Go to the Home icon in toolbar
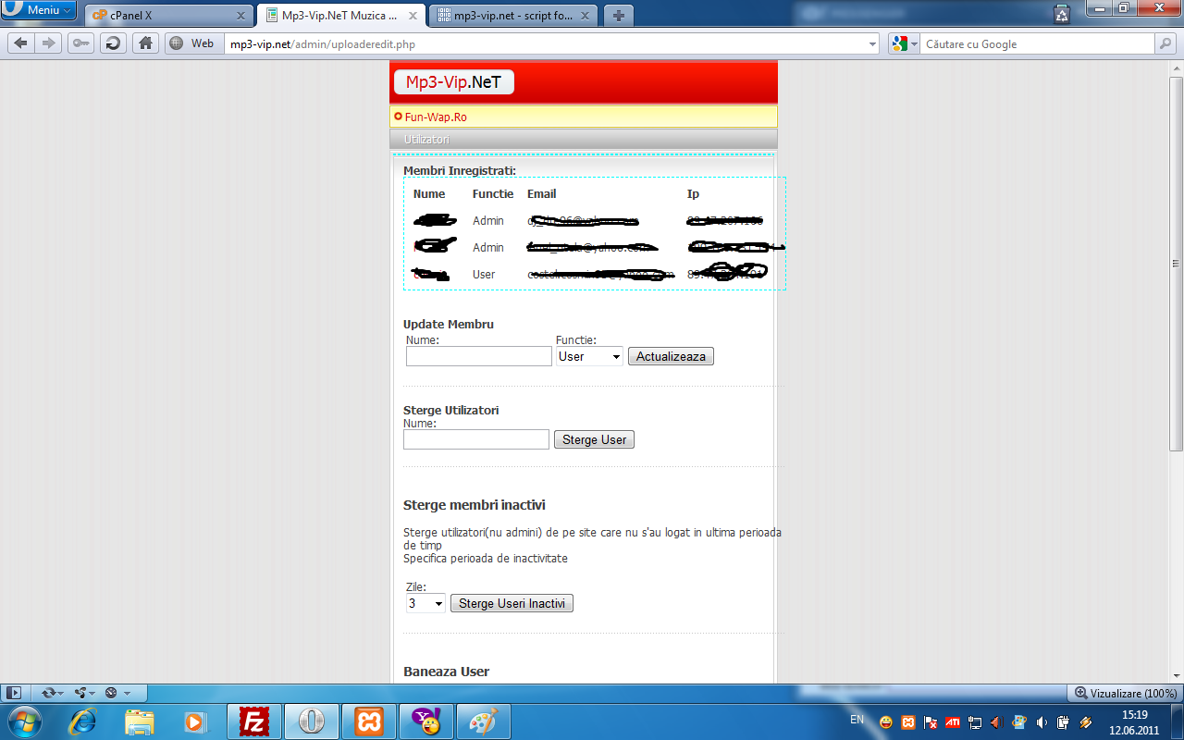1184x740 pixels. [x=143, y=43]
